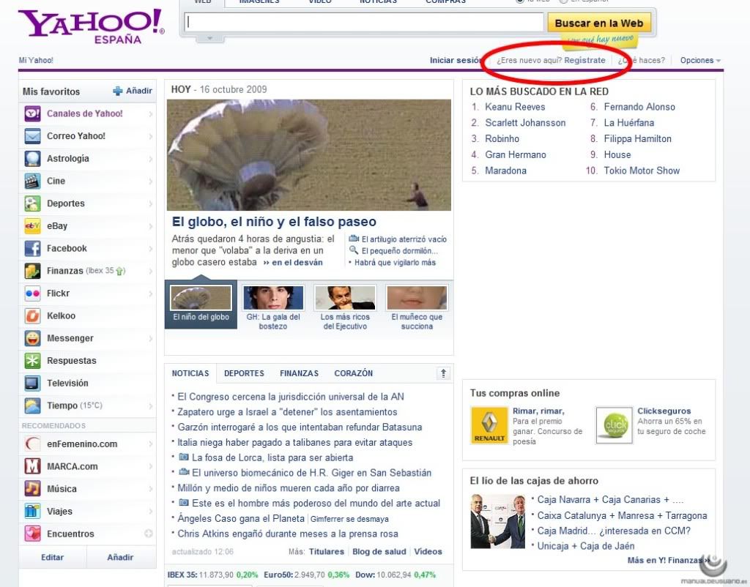
Task: Click the web search input field
Action: (364, 22)
